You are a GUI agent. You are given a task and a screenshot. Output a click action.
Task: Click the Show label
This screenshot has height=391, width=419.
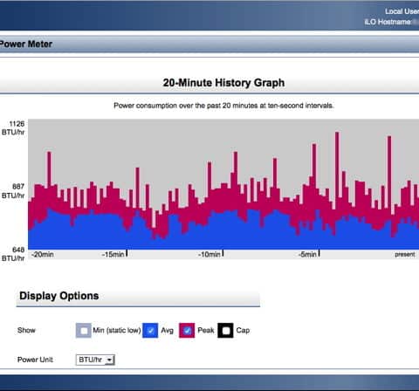pyautogui.click(x=26, y=331)
